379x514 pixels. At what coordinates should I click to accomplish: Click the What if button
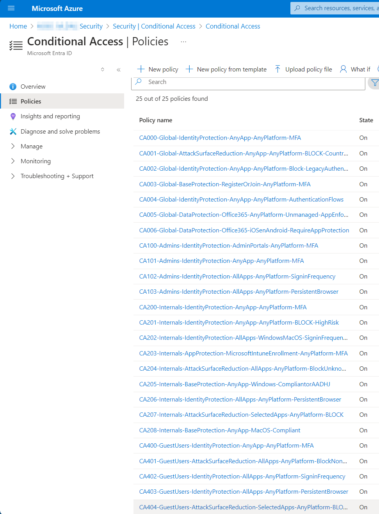[x=355, y=69]
